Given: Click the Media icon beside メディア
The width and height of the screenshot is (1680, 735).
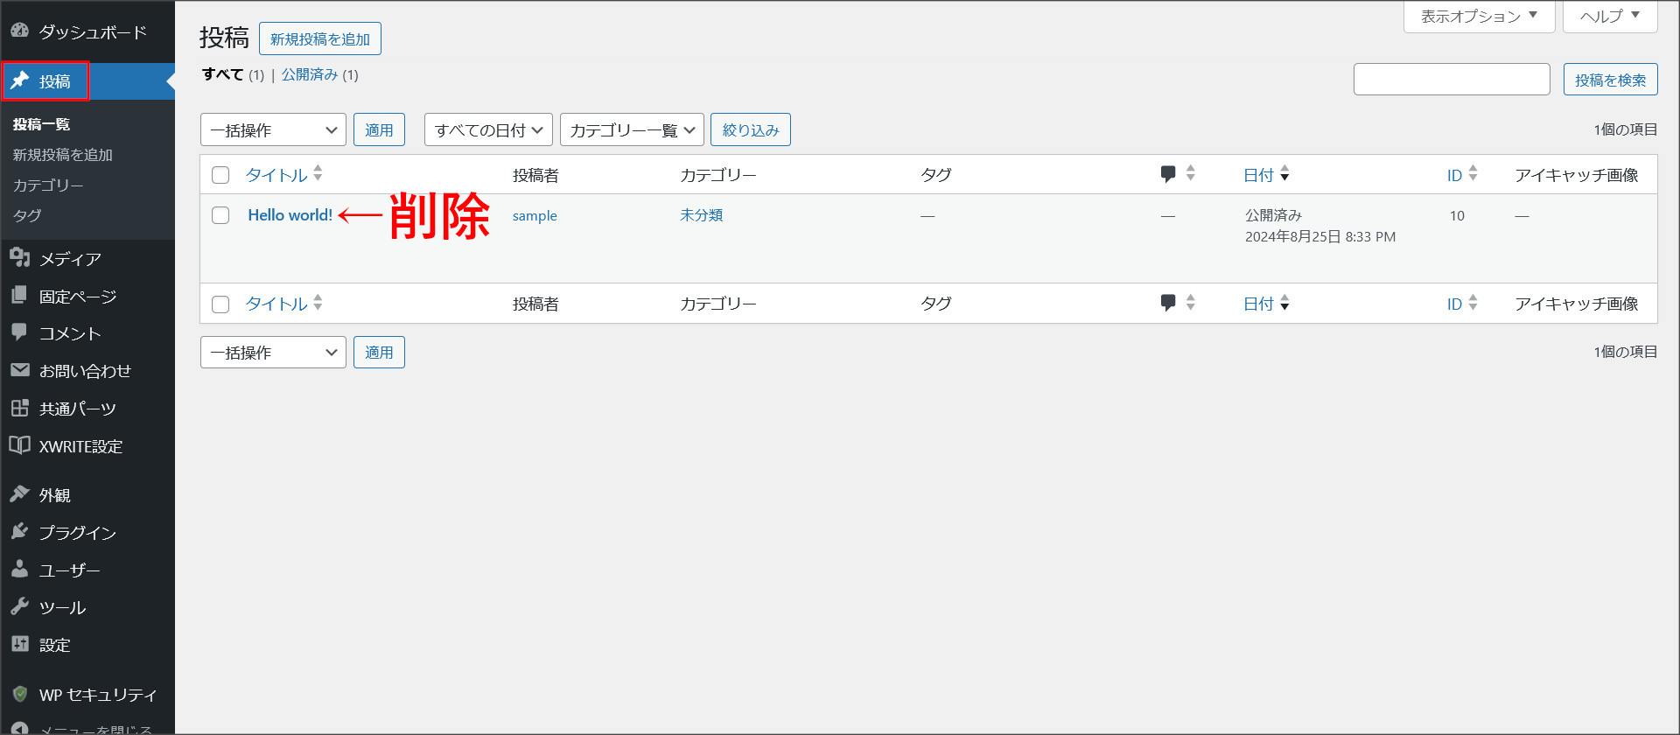Looking at the screenshot, I should 19,258.
